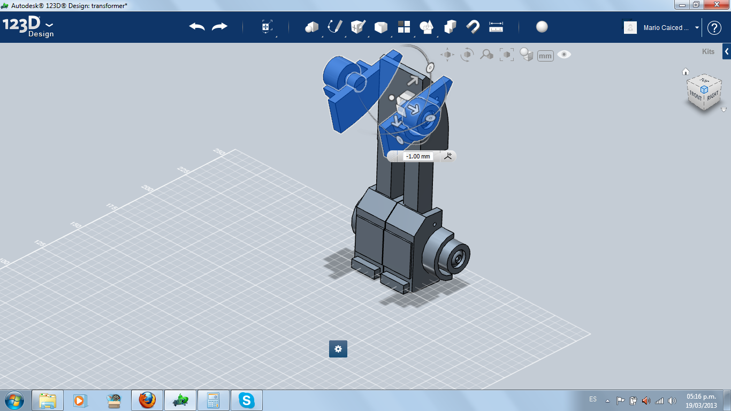Click the user avatar picture
The height and width of the screenshot is (411, 731).
[630, 27]
